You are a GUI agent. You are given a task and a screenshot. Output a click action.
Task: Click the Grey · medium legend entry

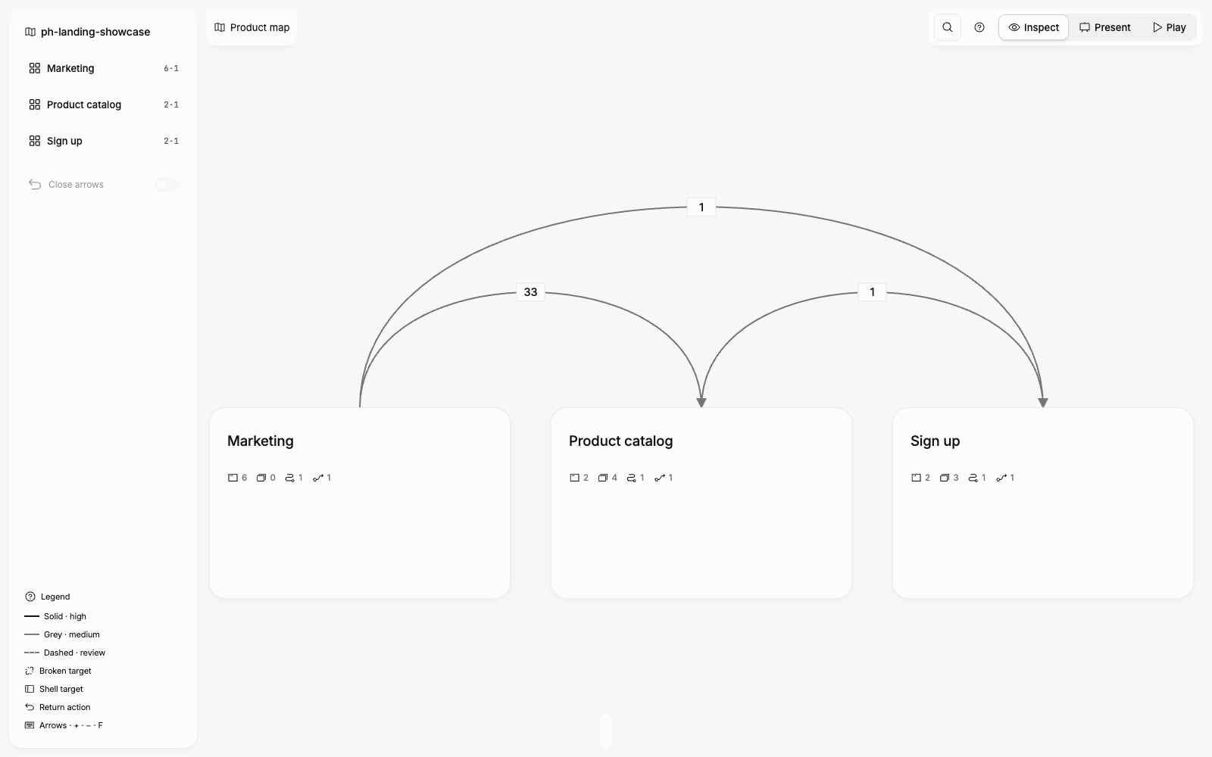click(62, 634)
